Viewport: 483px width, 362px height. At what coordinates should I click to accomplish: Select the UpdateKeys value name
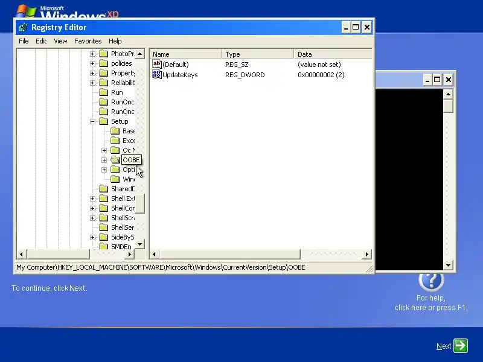(180, 75)
